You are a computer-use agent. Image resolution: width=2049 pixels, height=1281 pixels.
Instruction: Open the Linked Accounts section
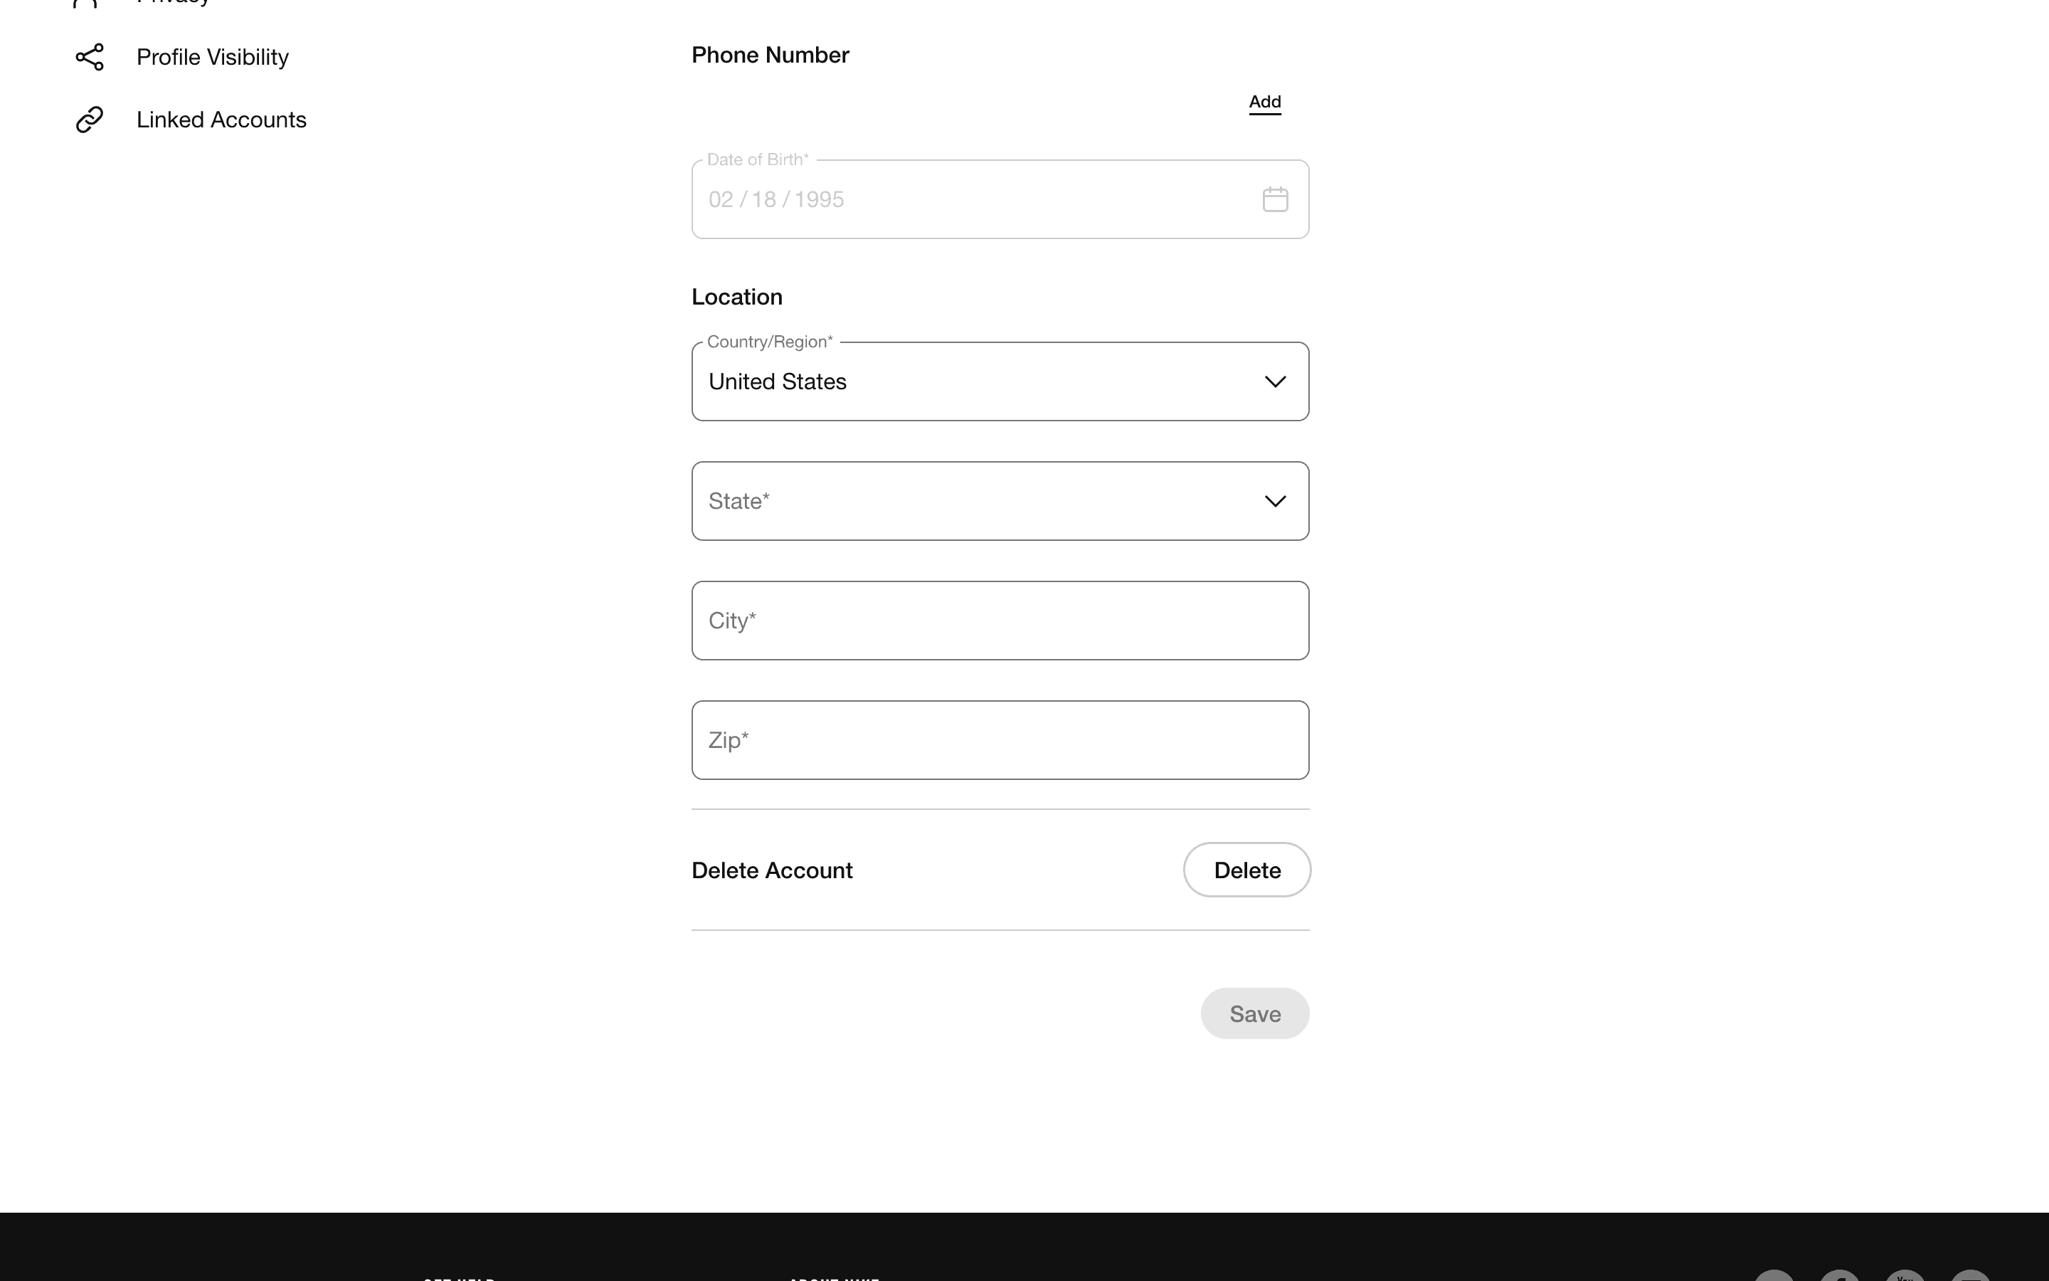221,120
